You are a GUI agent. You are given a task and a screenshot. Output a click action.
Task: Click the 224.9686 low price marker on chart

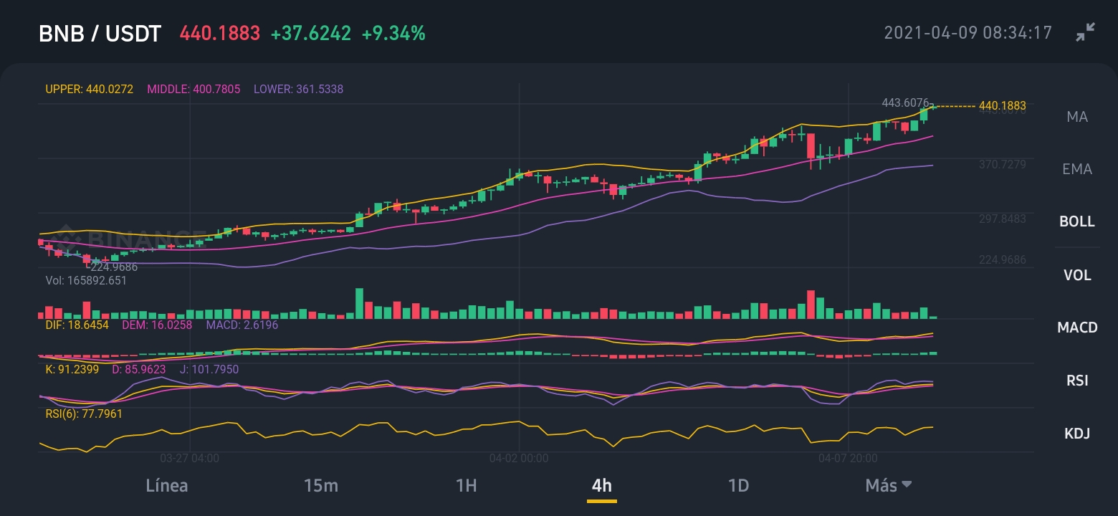(114, 267)
